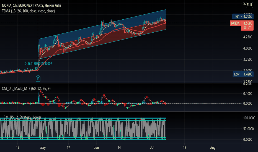The image size is (258, 152).
Task: Click the Low 3.4200 price label
Action: [243, 74]
